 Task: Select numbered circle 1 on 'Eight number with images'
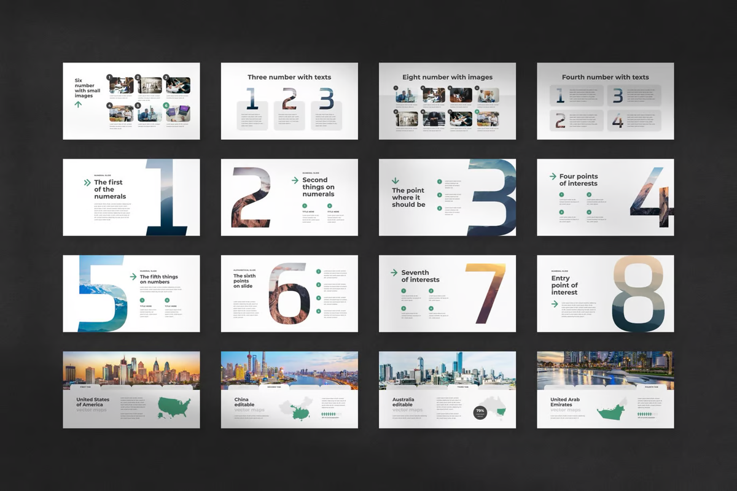click(396, 88)
